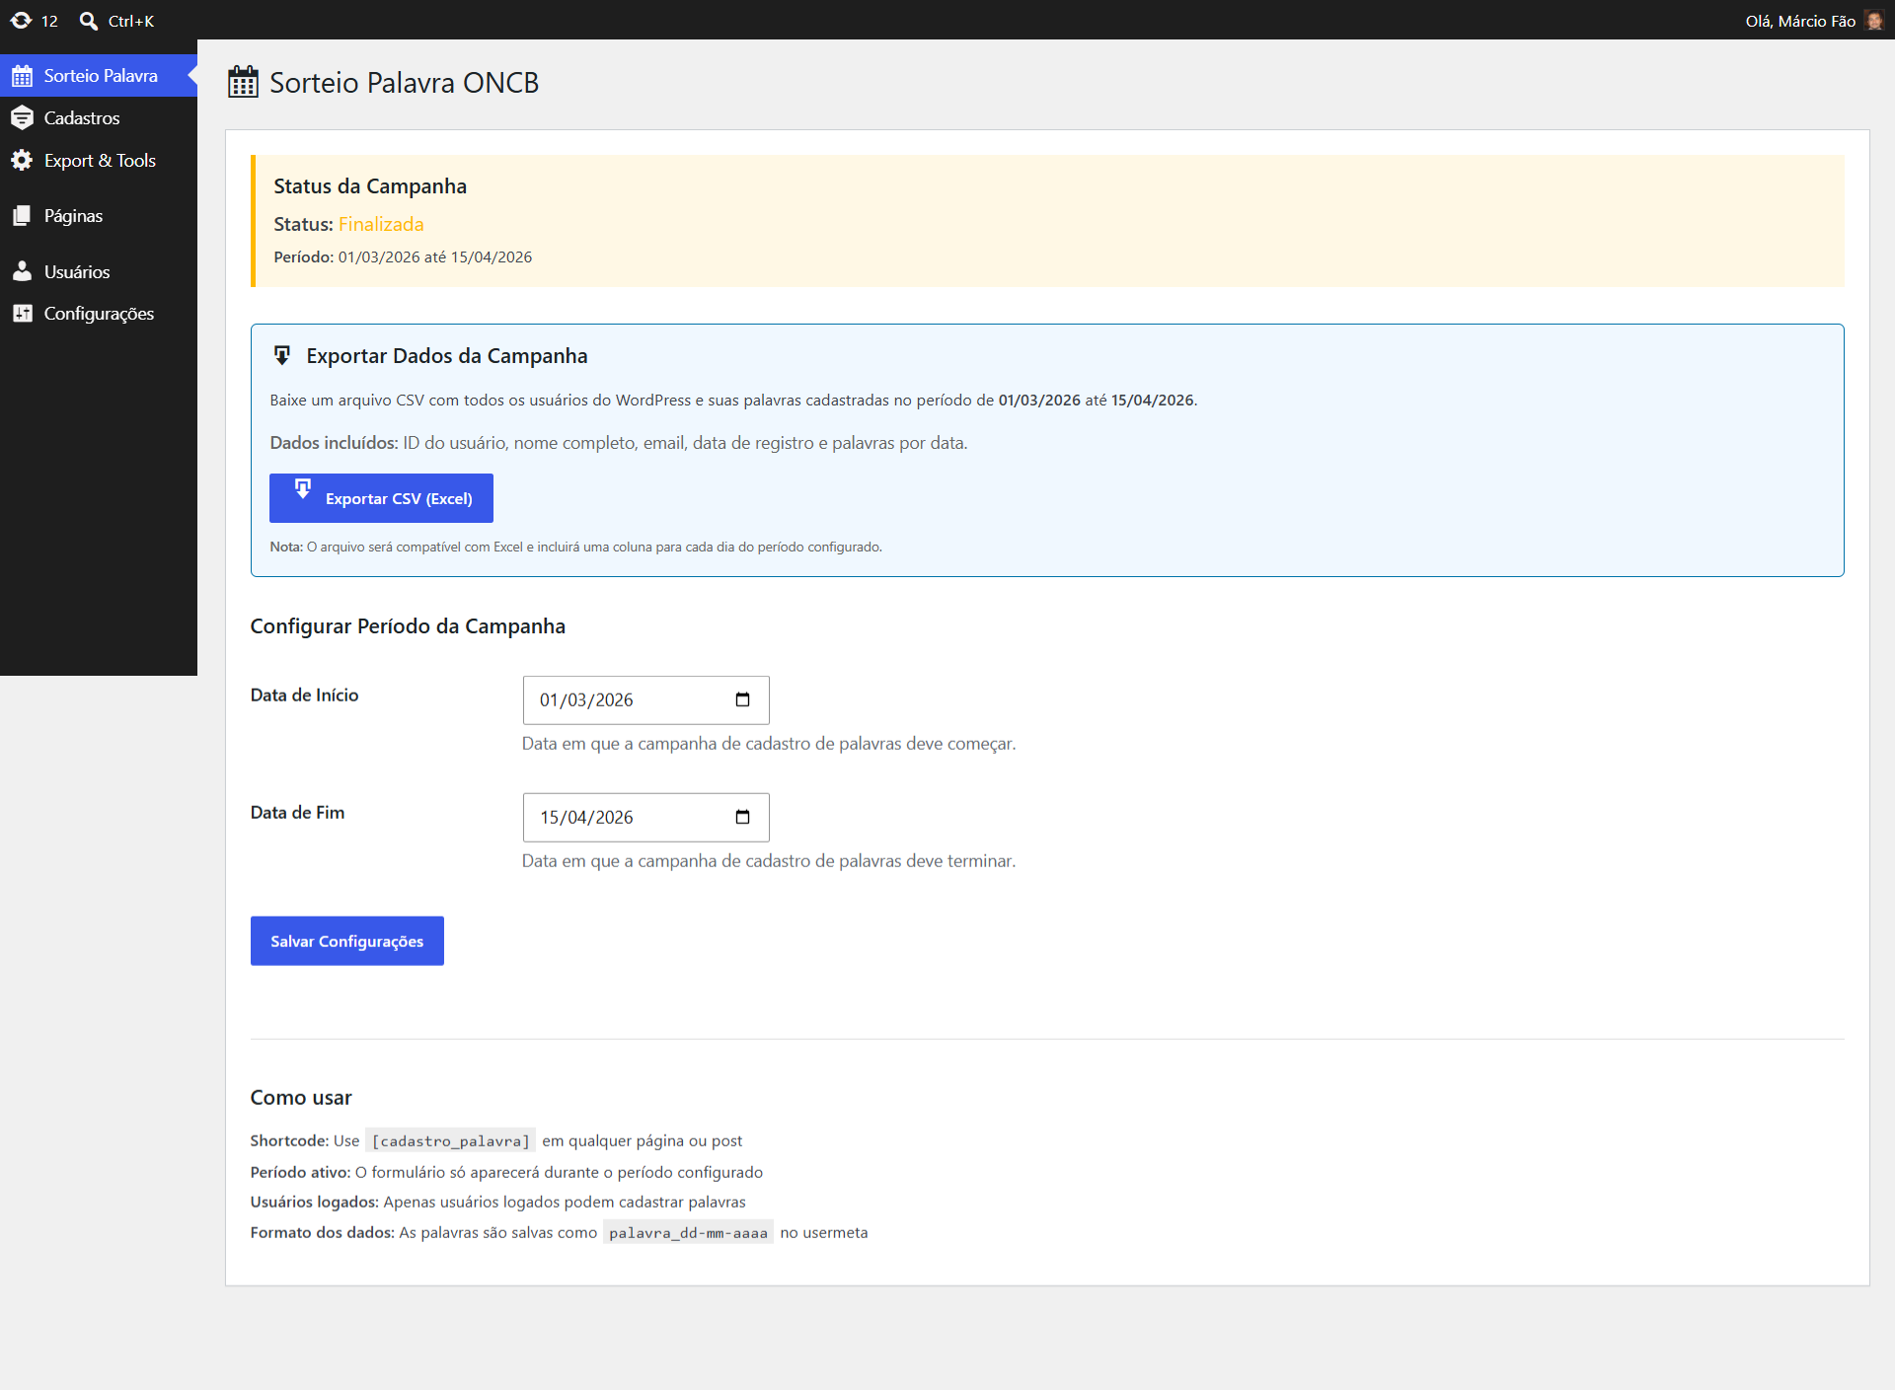Viewport: 1895px width, 1390px height.
Task: Click the Data de Início date field
Action: [x=645, y=700]
